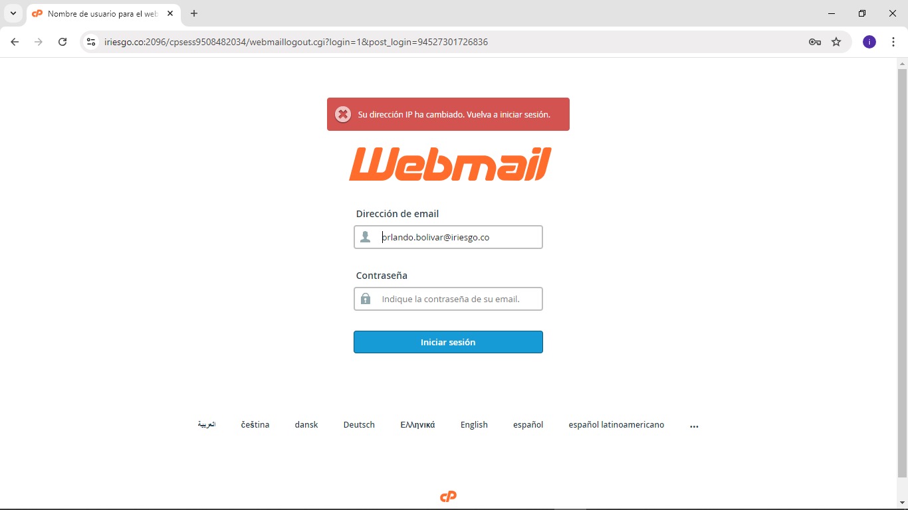Go back to the previous page
This screenshot has height=510, width=908.
(15, 42)
